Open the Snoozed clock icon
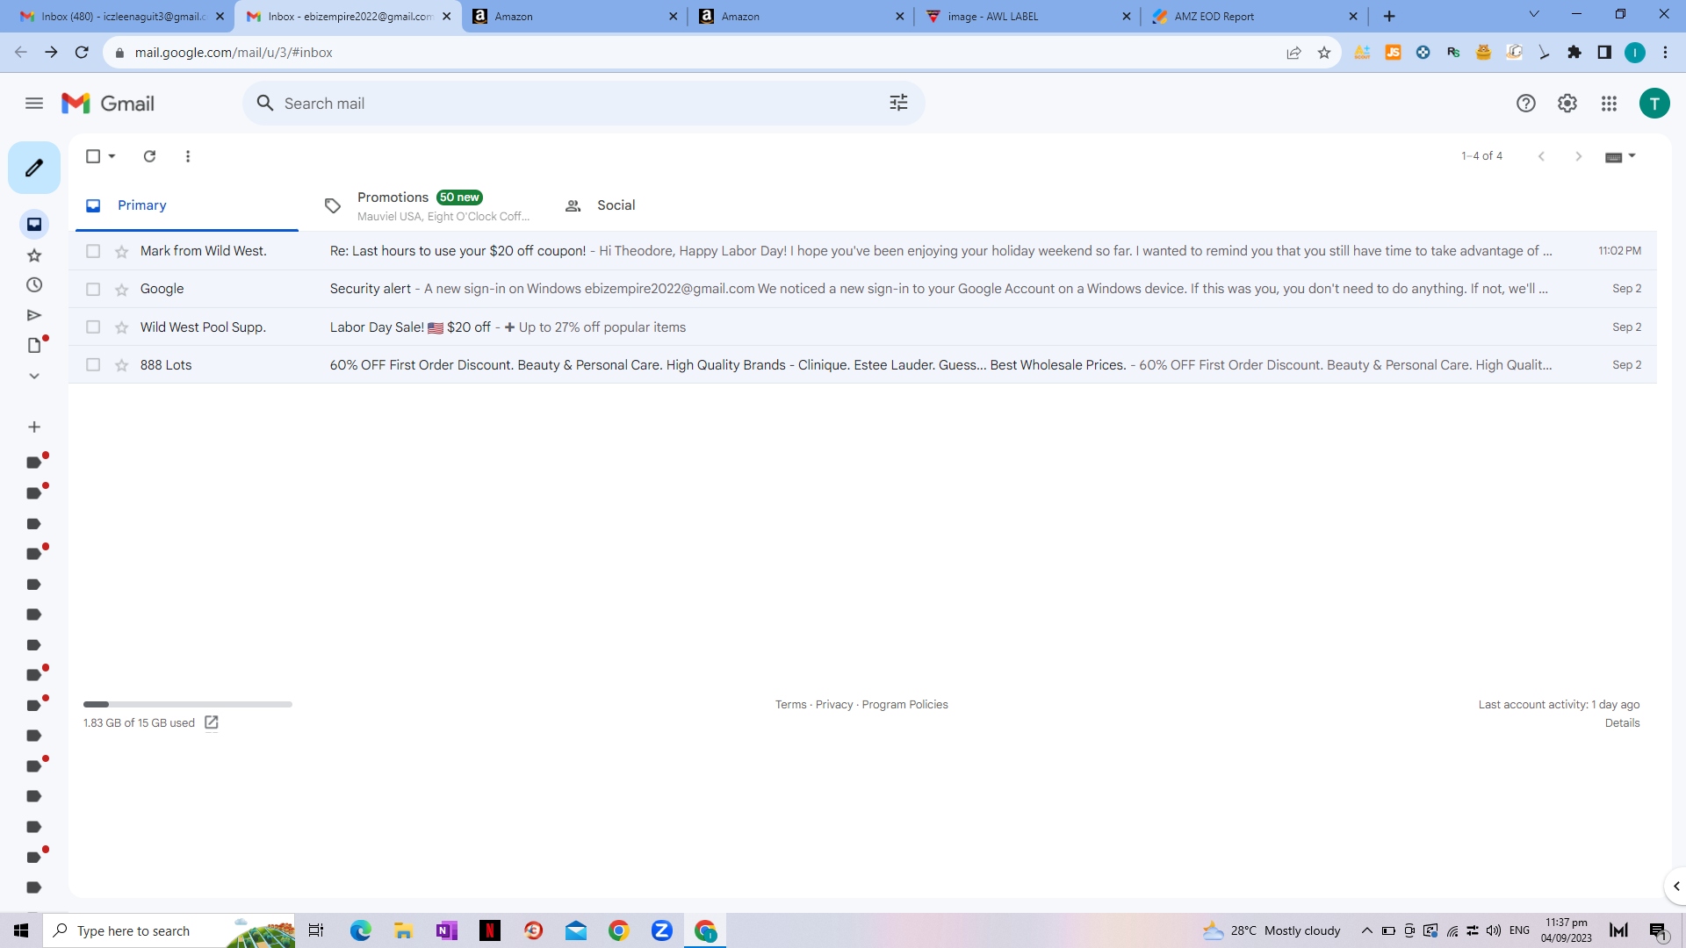This screenshot has height=948, width=1686. [34, 285]
